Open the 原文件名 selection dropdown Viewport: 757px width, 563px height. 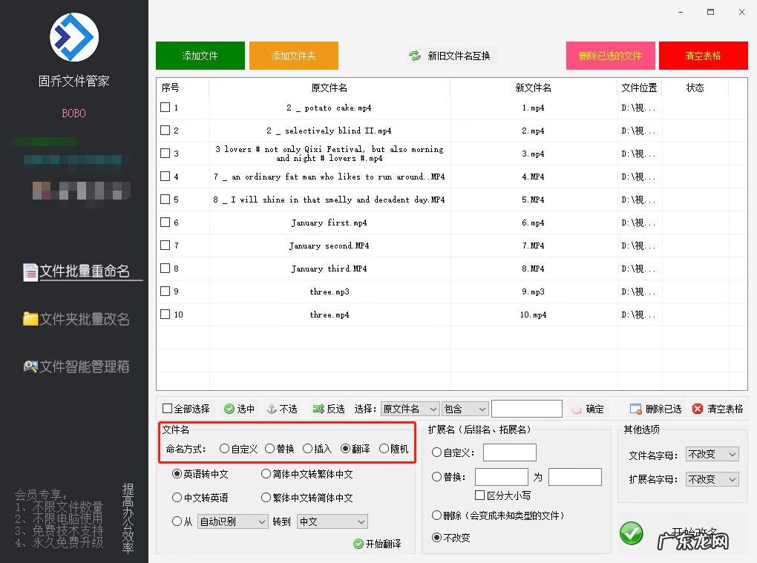click(408, 409)
